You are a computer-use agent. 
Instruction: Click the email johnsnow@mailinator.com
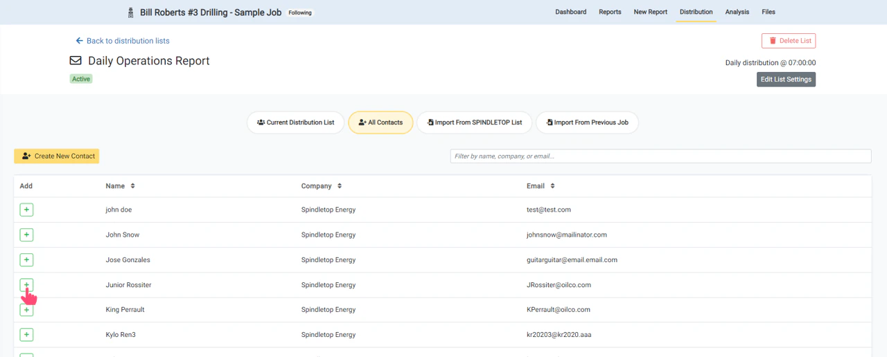pos(567,235)
